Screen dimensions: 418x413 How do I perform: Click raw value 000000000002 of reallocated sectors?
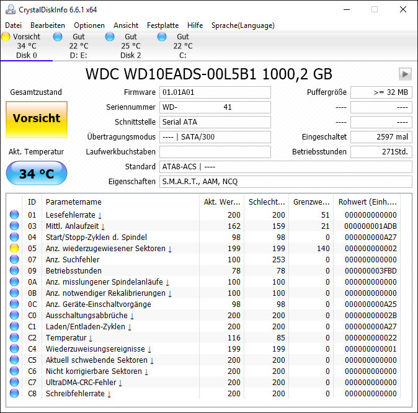[370, 249]
